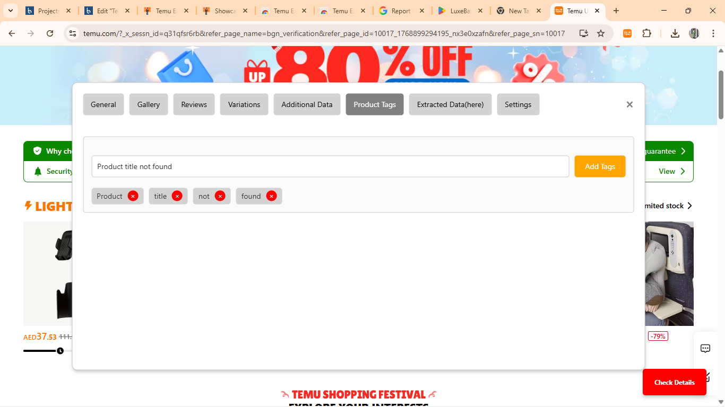Reload the Temu page
This screenshot has width=725, height=407.
(49, 33)
